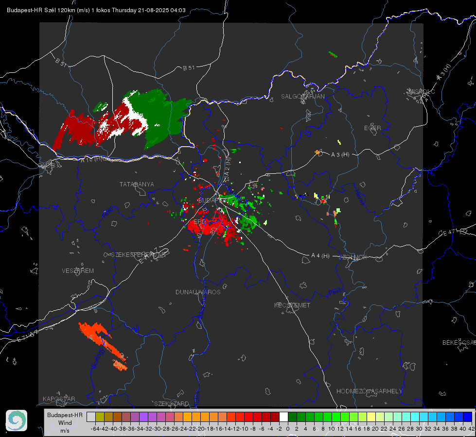Select the dark red swatch between -4 and -2
The width and height of the screenshot is (476, 437).
click(275, 417)
